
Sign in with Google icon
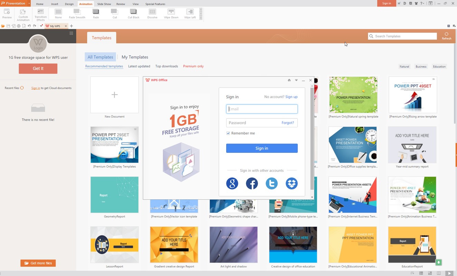pos(232,184)
